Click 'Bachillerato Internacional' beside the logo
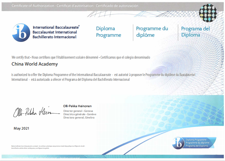Screen dimensions: 225x161 (x=54, y=37)
